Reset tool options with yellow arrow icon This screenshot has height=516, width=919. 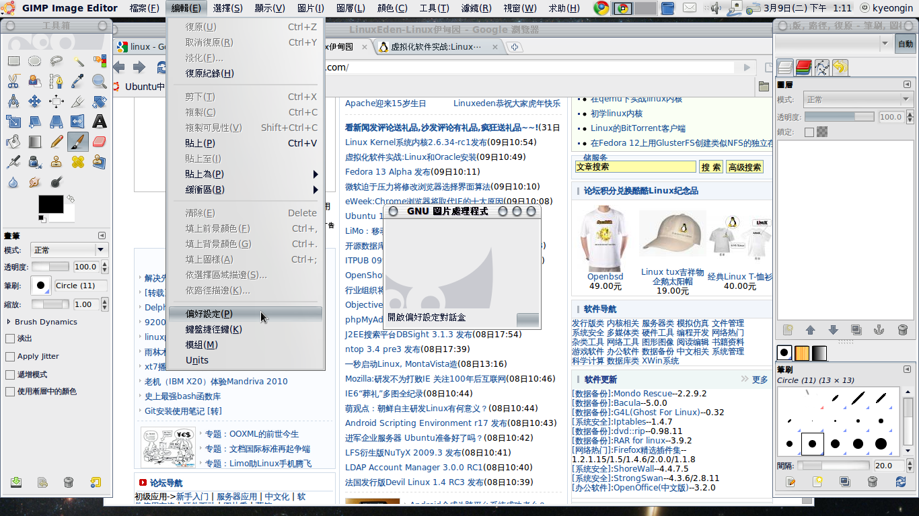(x=96, y=482)
